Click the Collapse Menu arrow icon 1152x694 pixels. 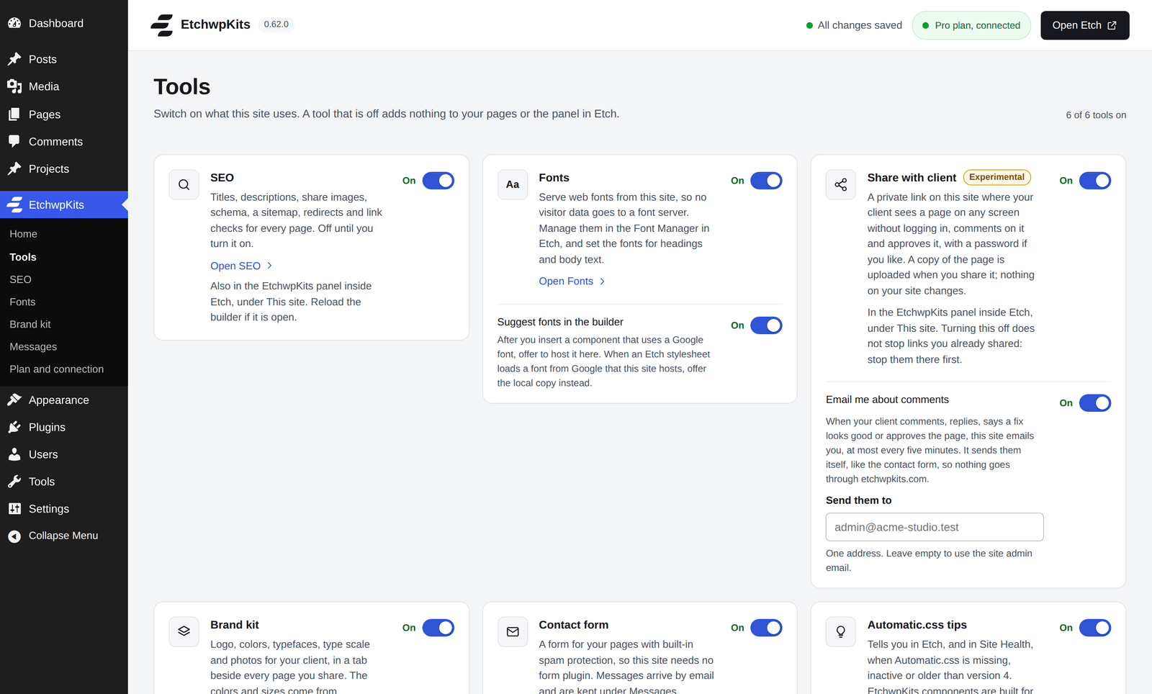(x=14, y=536)
